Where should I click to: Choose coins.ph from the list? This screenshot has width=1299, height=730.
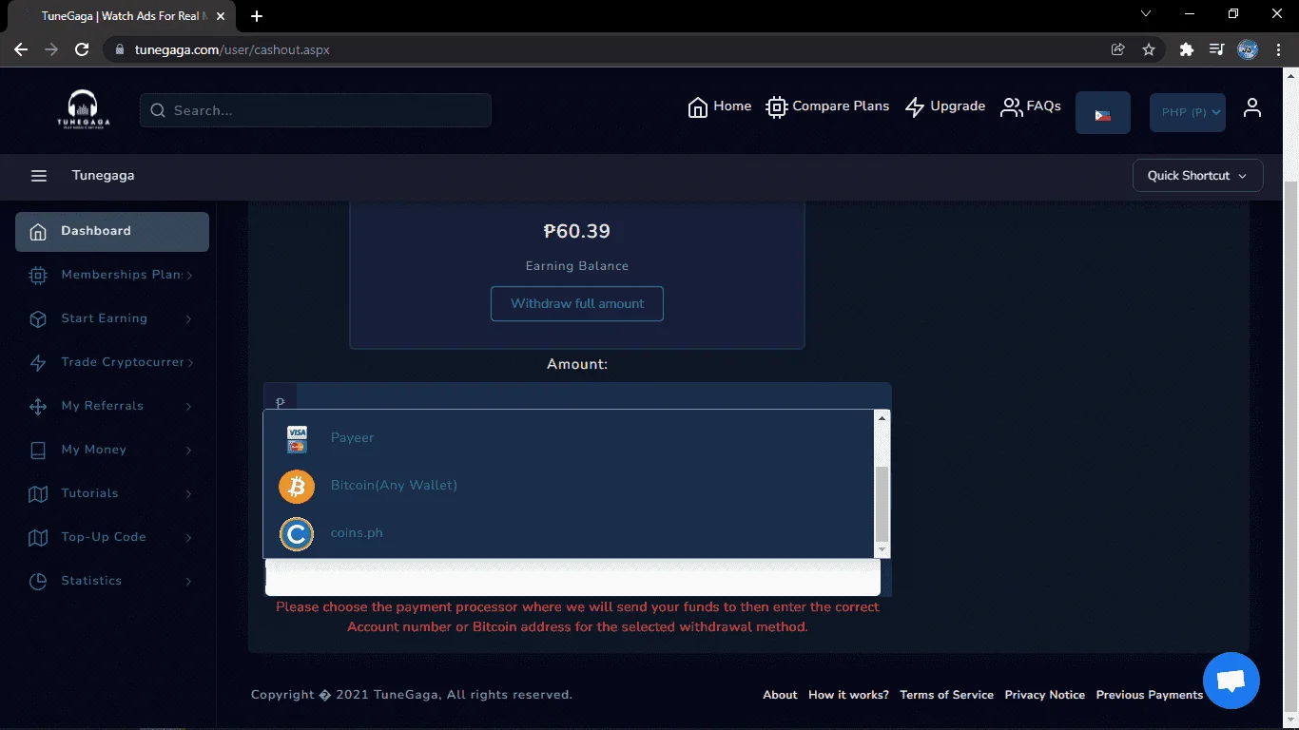(x=569, y=533)
